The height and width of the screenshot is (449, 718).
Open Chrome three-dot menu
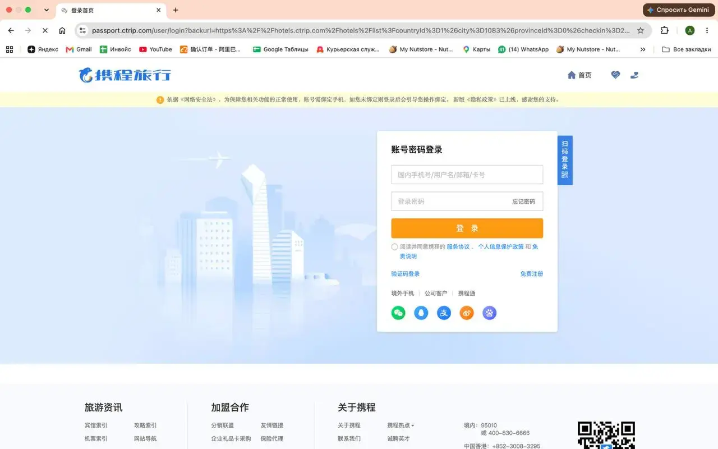[x=707, y=30]
